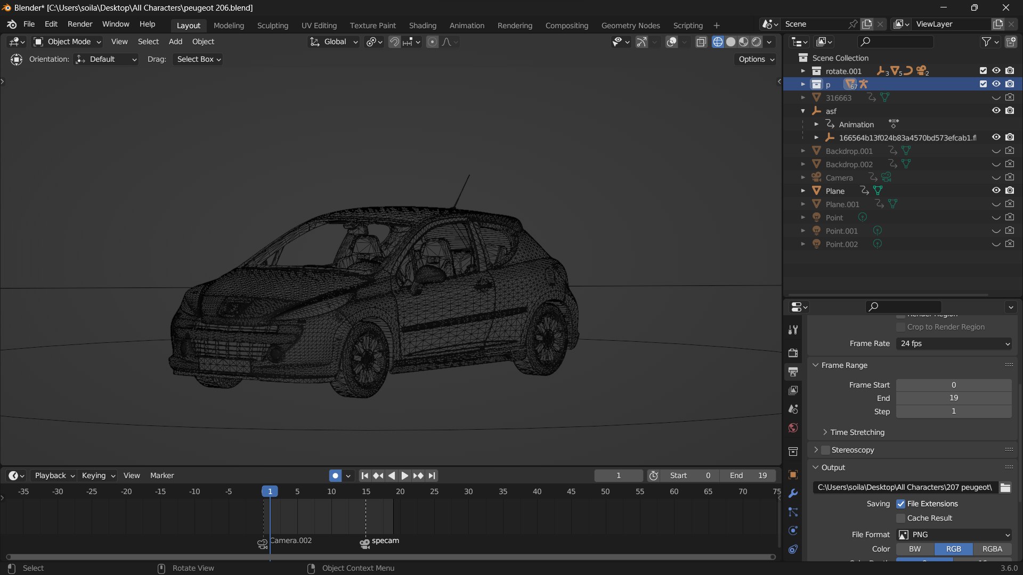
Task: Open the viewport Options dropdown
Action: [756, 59]
